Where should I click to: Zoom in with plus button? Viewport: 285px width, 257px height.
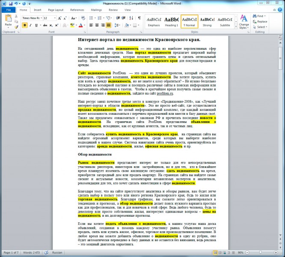click(276, 252)
